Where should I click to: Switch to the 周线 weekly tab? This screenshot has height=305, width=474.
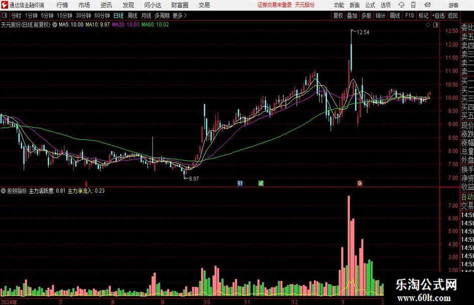132,16
